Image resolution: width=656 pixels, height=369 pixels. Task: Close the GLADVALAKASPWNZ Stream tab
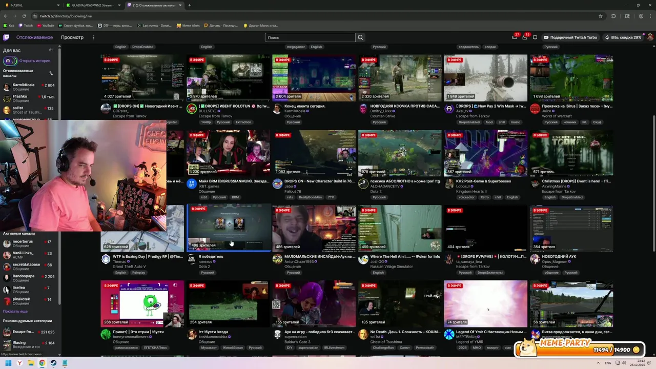tap(119, 5)
